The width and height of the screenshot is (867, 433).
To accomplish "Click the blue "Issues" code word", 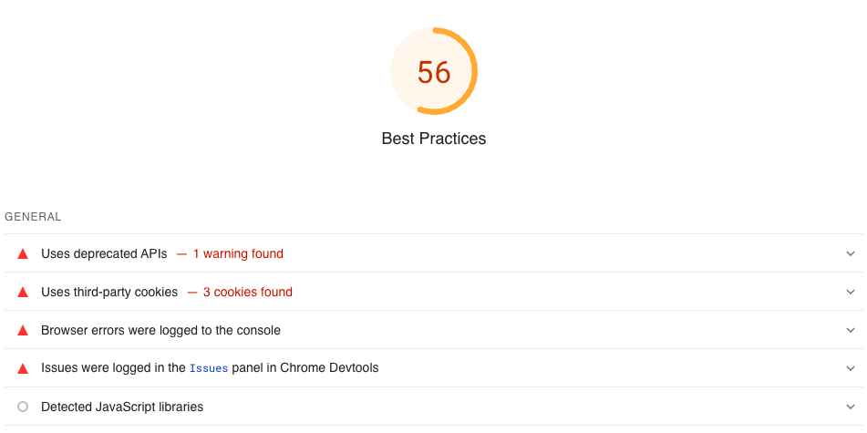I will point(211,368).
